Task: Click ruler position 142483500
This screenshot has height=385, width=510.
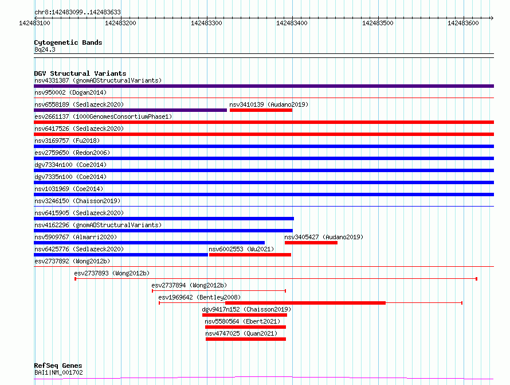Action: [x=378, y=23]
